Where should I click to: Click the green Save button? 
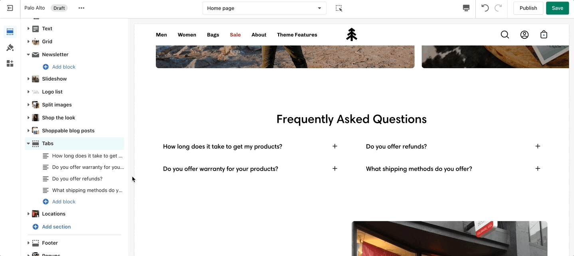(557, 8)
